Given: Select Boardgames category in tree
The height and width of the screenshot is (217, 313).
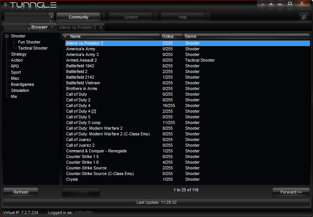Looking at the screenshot, I should click(x=22, y=84).
